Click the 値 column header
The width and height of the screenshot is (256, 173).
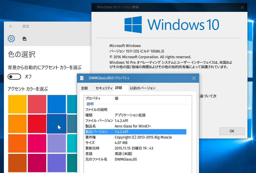(150, 98)
